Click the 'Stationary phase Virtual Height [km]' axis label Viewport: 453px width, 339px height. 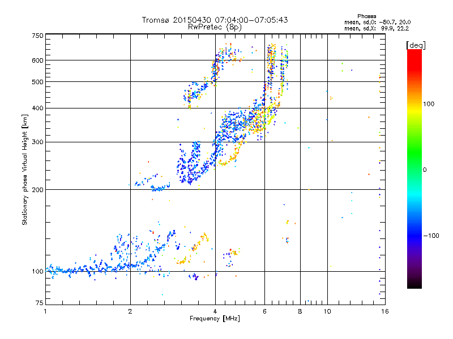click(x=25, y=169)
